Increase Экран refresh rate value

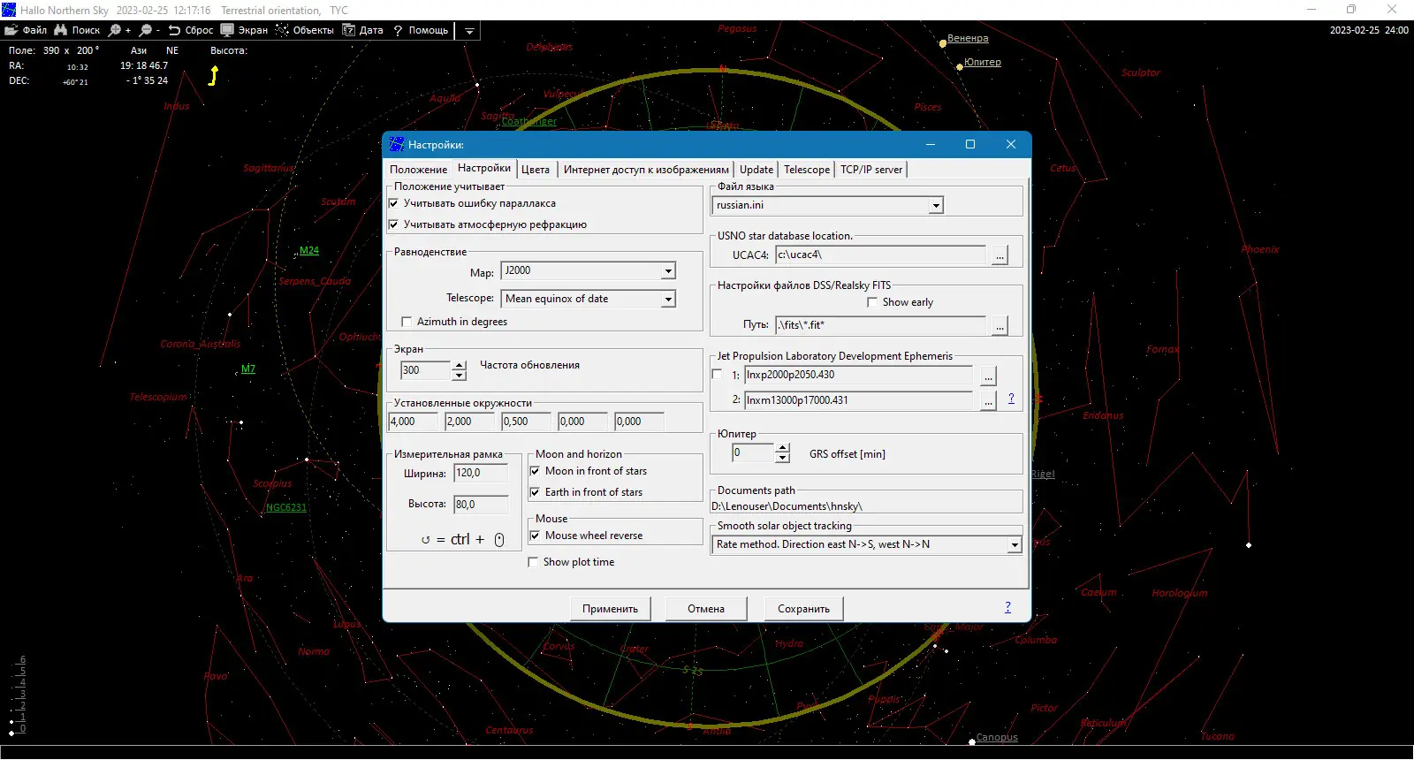coord(459,366)
